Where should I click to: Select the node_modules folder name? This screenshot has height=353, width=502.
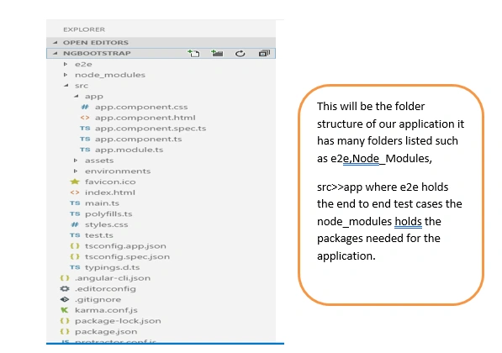coord(110,75)
